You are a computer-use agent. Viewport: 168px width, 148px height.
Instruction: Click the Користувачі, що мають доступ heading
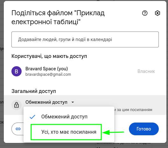[49, 56]
